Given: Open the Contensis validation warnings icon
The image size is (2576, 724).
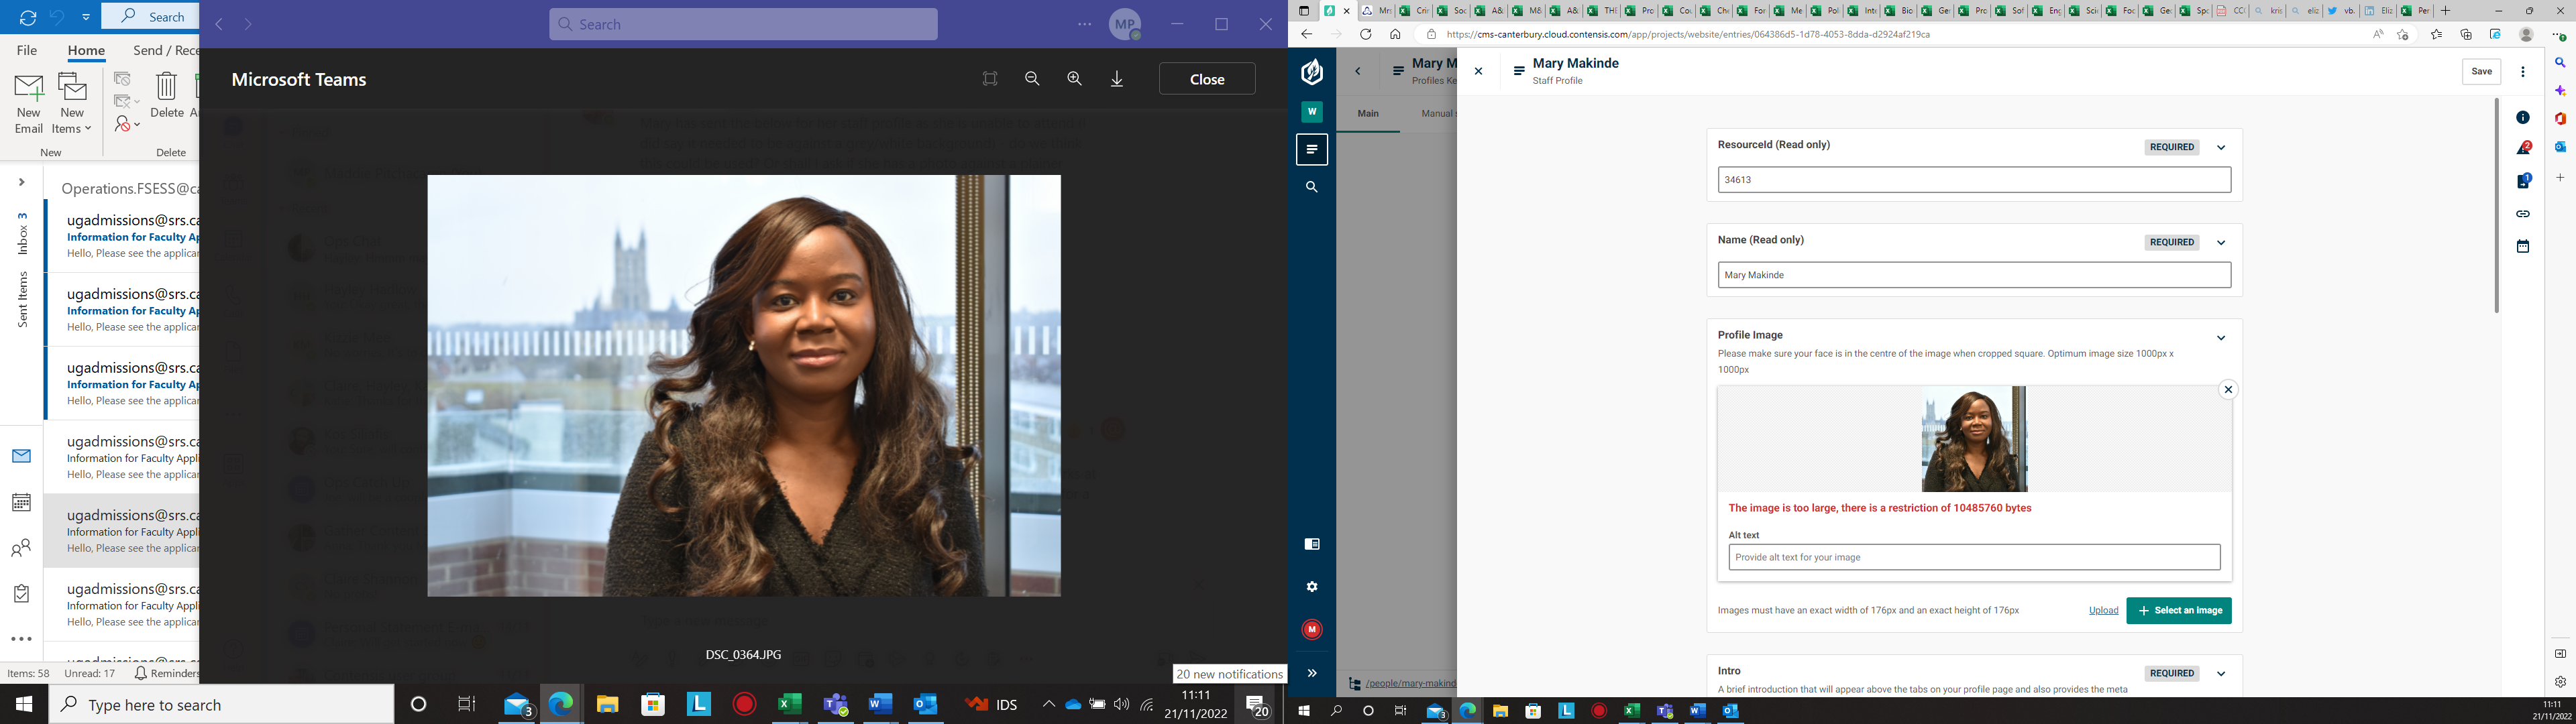Looking at the screenshot, I should tap(2522, 149).
